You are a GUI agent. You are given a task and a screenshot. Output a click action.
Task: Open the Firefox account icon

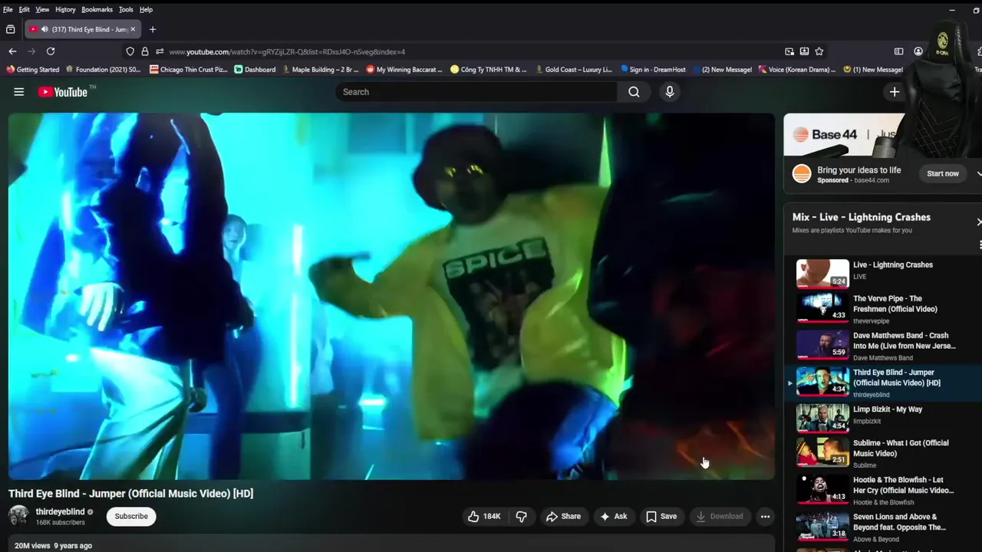(918, 51)
